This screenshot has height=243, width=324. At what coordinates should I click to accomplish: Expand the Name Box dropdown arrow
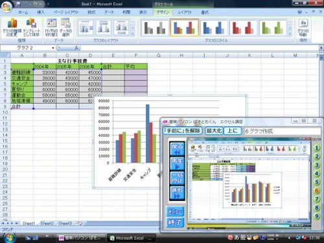(53, 48)
